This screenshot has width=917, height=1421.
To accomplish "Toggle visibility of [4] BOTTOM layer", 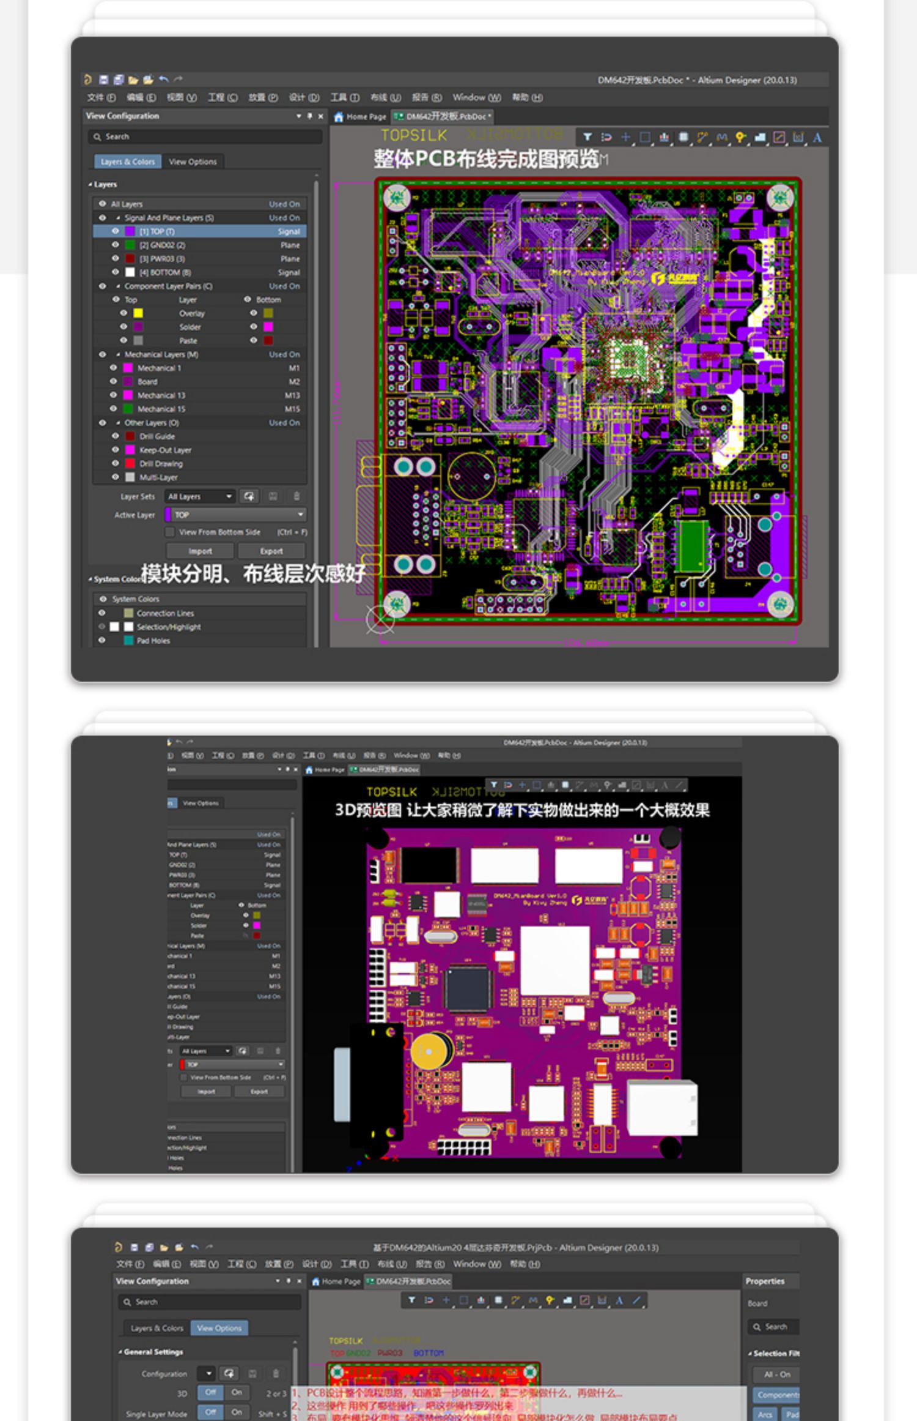I will point(115,272).
